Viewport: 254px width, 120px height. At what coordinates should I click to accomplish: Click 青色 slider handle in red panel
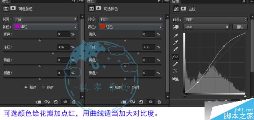[125, 40]
